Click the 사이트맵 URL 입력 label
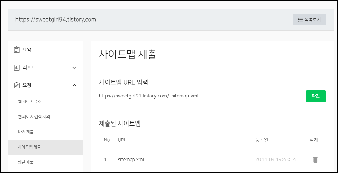Viewport: 338px width, 173px height. 123,82
